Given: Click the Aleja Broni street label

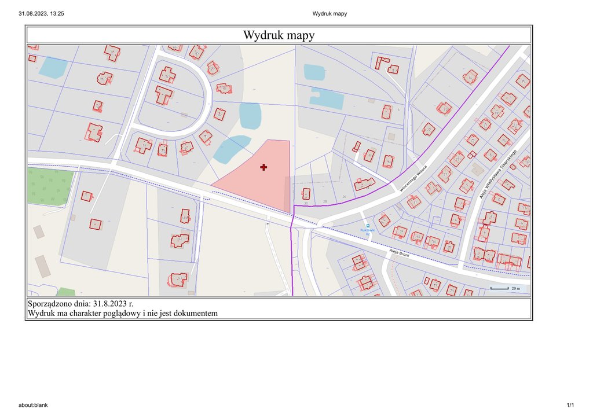Looking at the screenshot, I should pos(401,253).
